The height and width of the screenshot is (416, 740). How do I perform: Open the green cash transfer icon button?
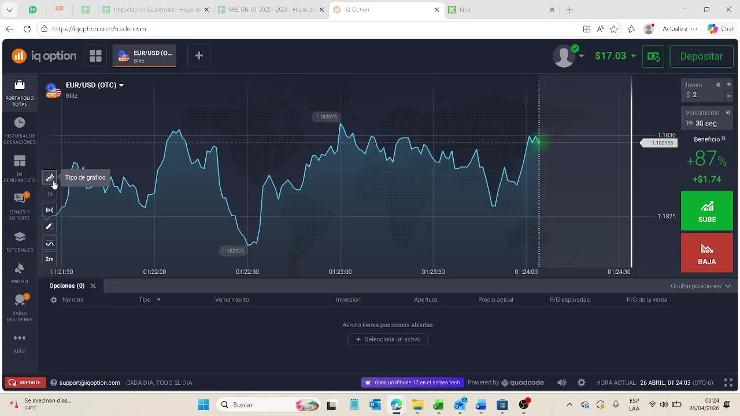653,56
